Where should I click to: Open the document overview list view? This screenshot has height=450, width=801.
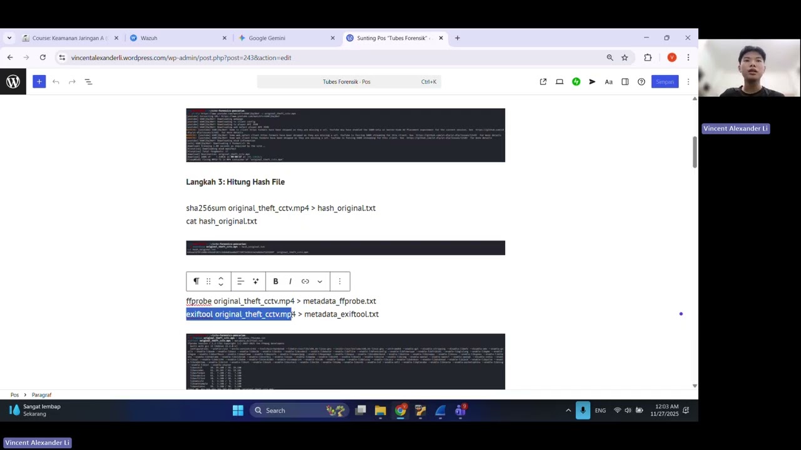[x=88, y=82]
